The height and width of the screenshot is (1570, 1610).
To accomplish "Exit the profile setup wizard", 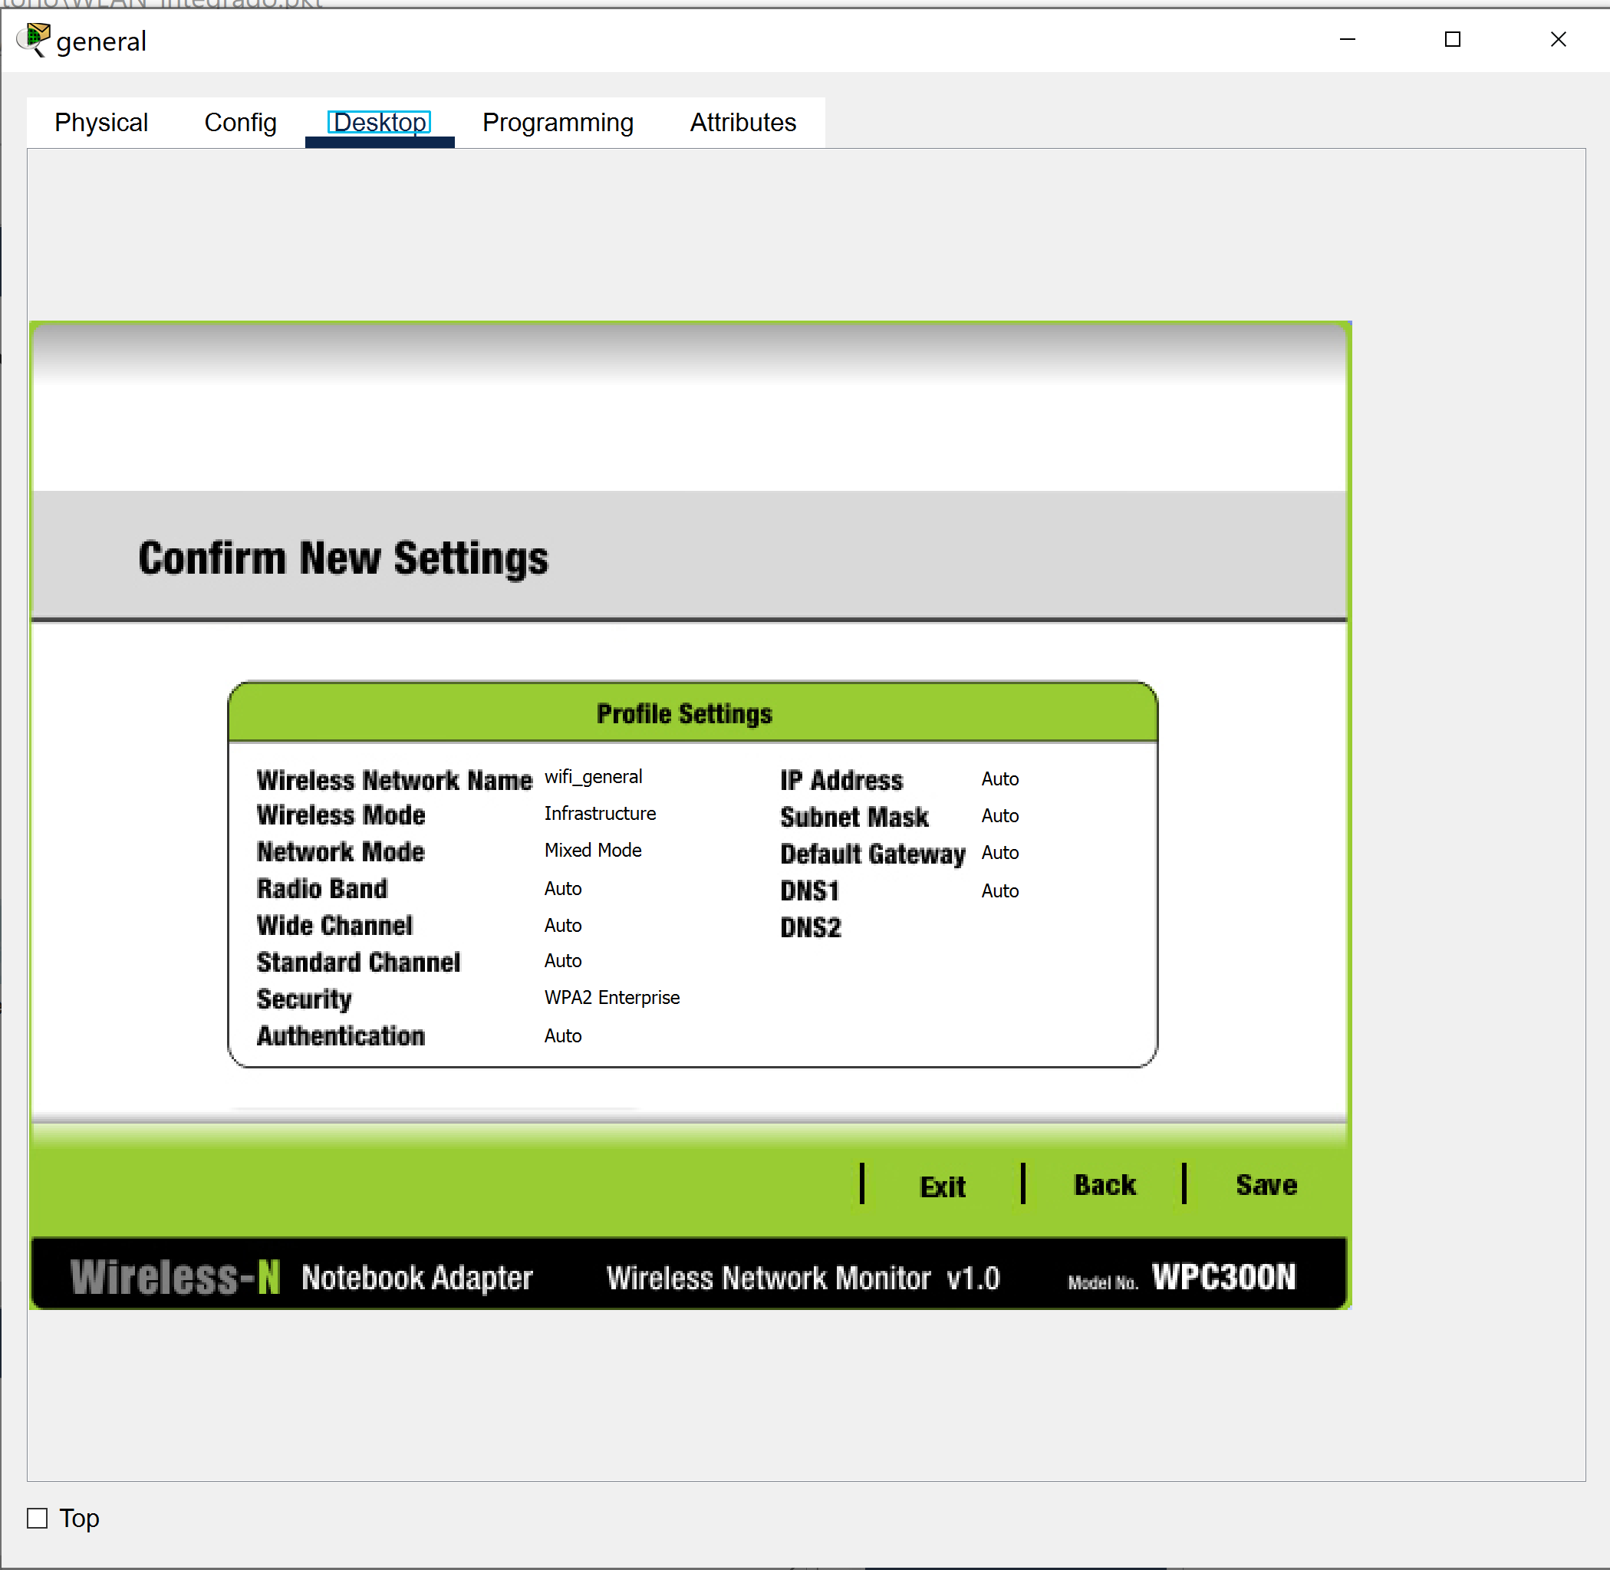I will click(942, 1187).
